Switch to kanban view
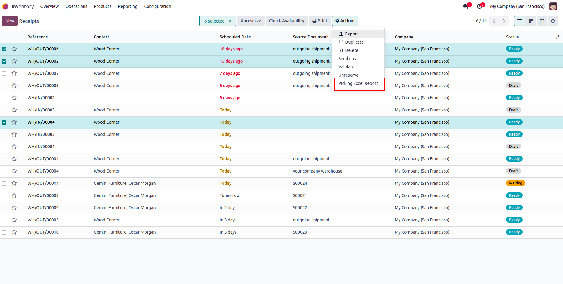 531,21
